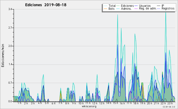
Task: Click the orange Bots legend line
Action: 105,9
